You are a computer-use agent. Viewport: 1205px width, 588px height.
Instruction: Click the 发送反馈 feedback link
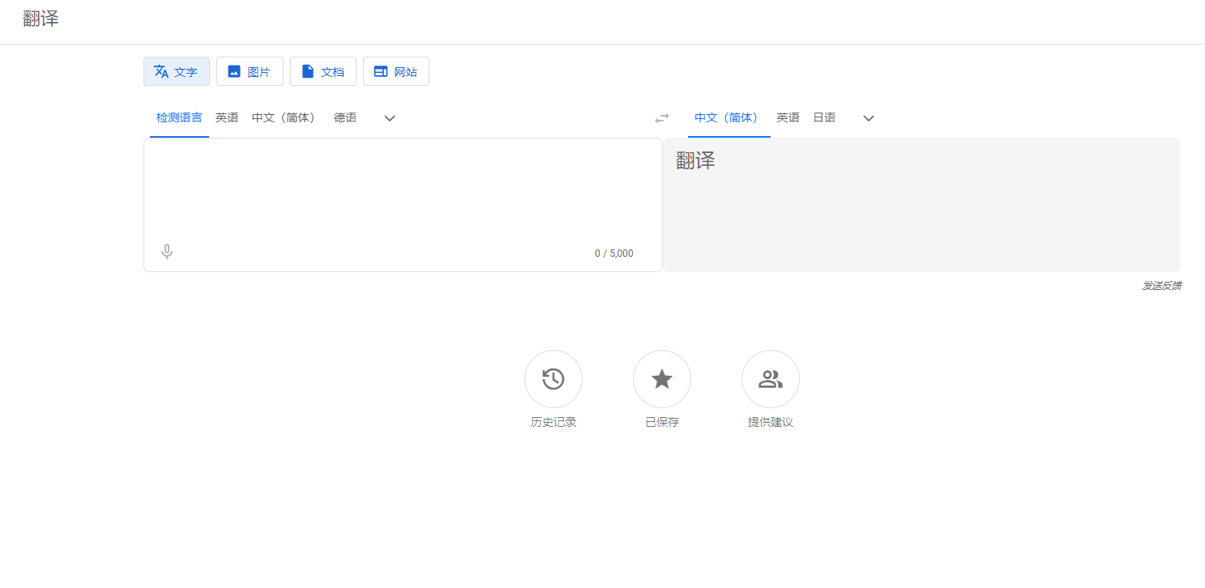point(1161,286)
